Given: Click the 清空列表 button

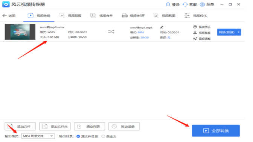Looking at the screenshot, I should pyautogui.click(x=90, y=126).
